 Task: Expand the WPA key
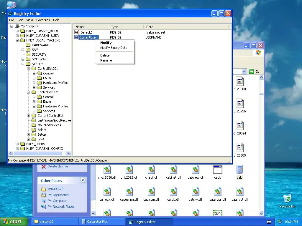[28, 139]
